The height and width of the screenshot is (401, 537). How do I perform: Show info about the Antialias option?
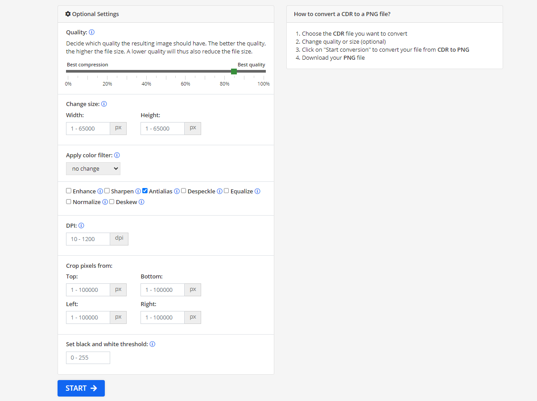click(x=177, y=191)
